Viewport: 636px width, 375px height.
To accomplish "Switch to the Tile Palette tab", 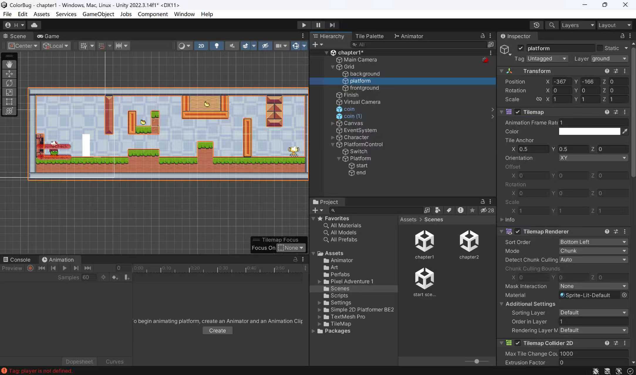I will [369, 36].
